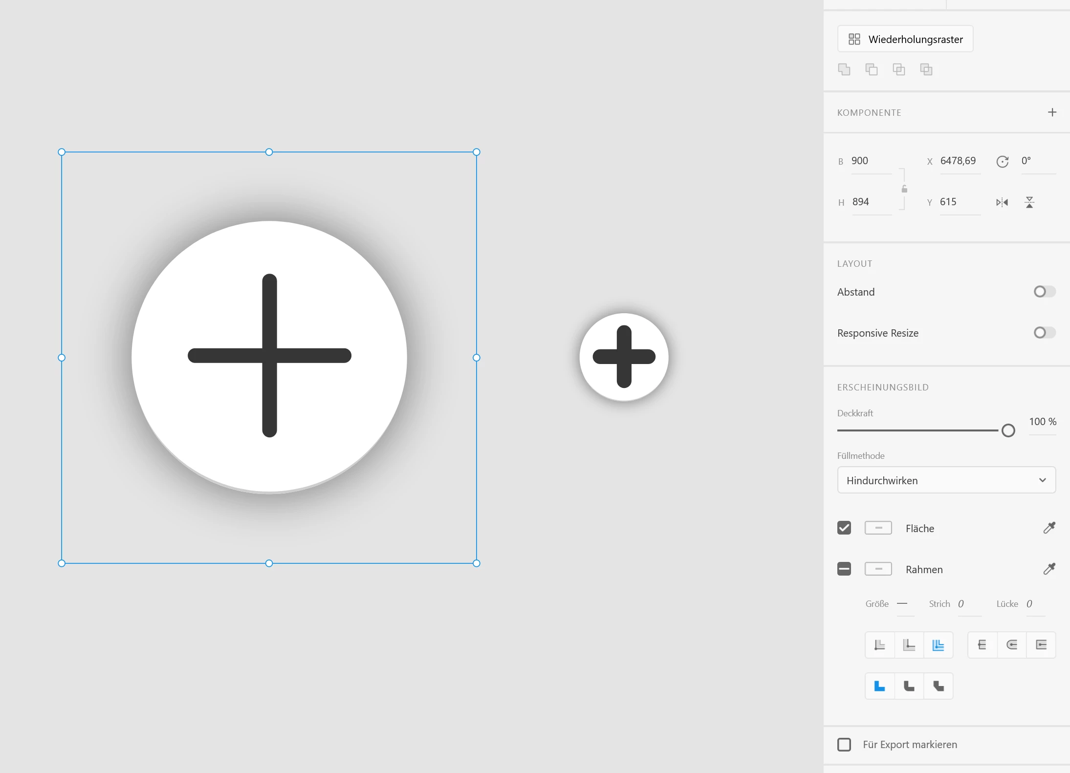Pick border color with Rahmen eyedropper
1070x773 pixels.
[x=1049, y=569]
